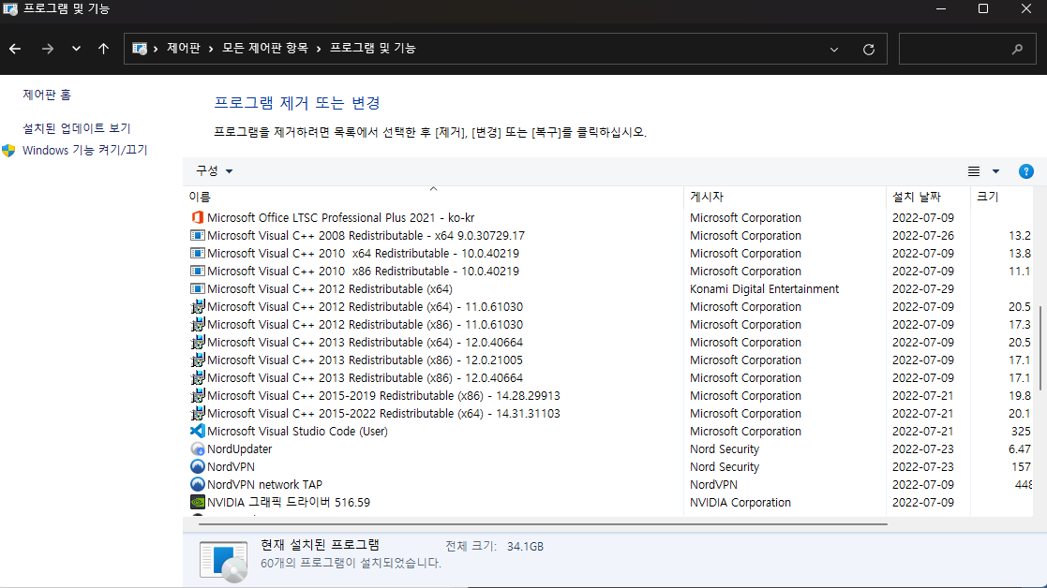Viewport: 1047px width, 588px height.
Task: Click install date 2022-07-29
Action: pyautogui.click(x=922, y=288)
